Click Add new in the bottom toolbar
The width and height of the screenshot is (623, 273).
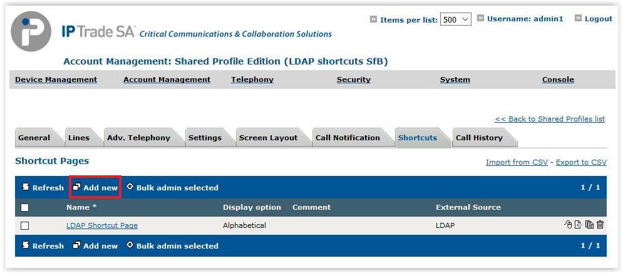pyautogui.click(x=95, y=246)
